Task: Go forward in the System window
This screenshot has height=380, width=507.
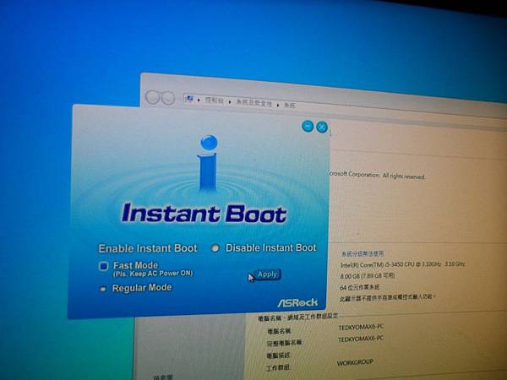Action: [168, 98]
